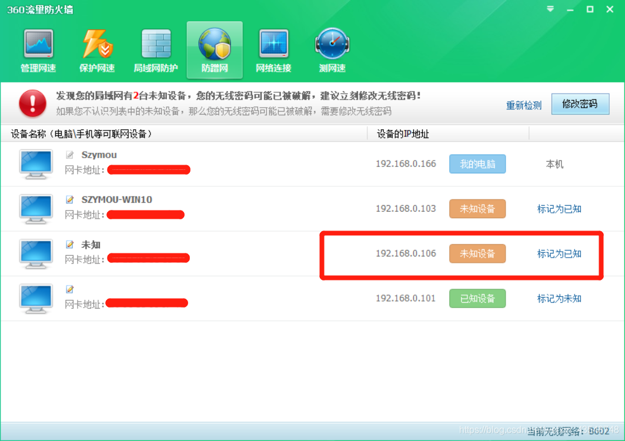Open the 测网速 speed gauge tool
Screen dimensions: 625x441
[x=332, y=50]
